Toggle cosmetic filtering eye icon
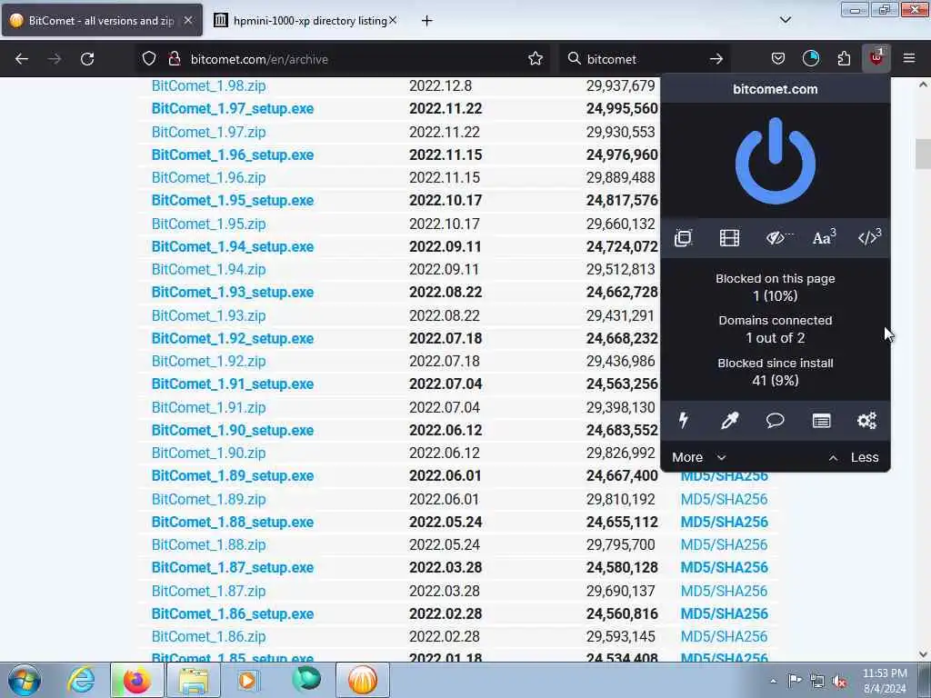Image resolution: width=931 pixels, height=698 pixels. 776,238
